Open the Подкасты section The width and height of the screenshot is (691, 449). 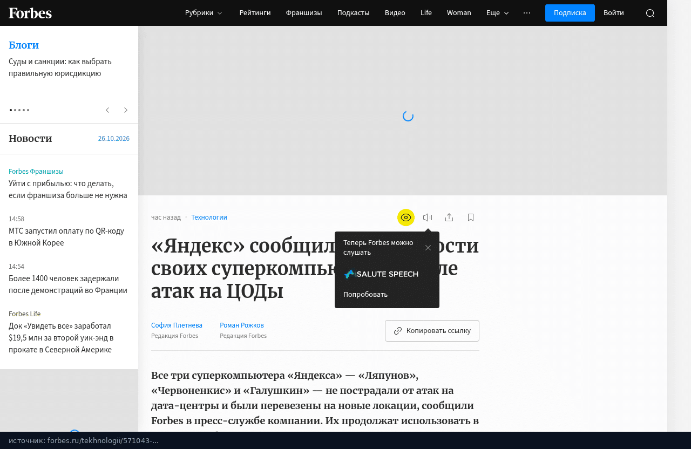pos(353,13)
